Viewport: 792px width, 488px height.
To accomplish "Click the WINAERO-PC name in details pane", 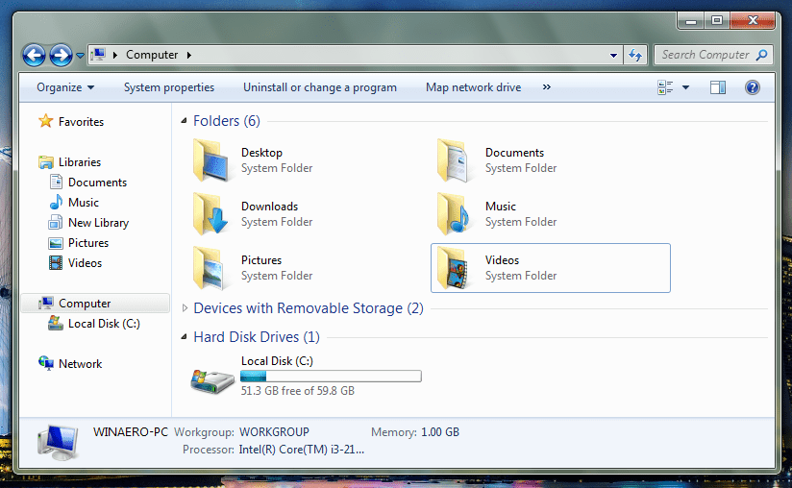I will coord(131,432).
